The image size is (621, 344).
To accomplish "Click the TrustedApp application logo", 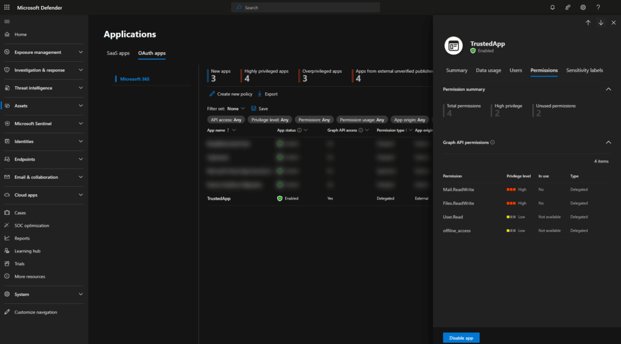I will (454, 46).
